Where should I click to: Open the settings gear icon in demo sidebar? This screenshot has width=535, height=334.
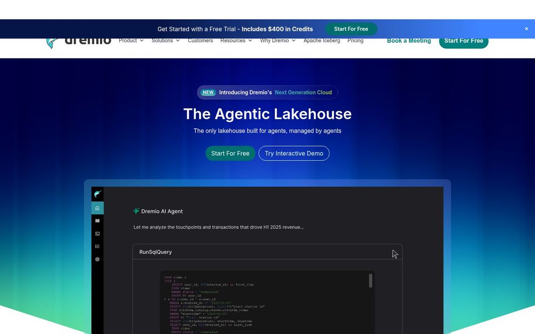point(97,259)
